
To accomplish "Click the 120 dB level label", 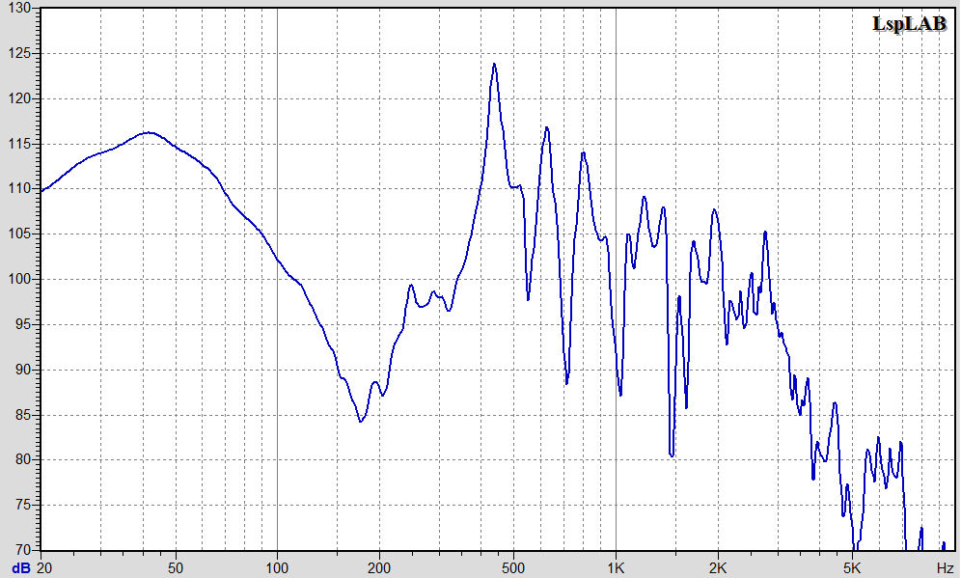I will pyautogui.click(x=19, y=98).
